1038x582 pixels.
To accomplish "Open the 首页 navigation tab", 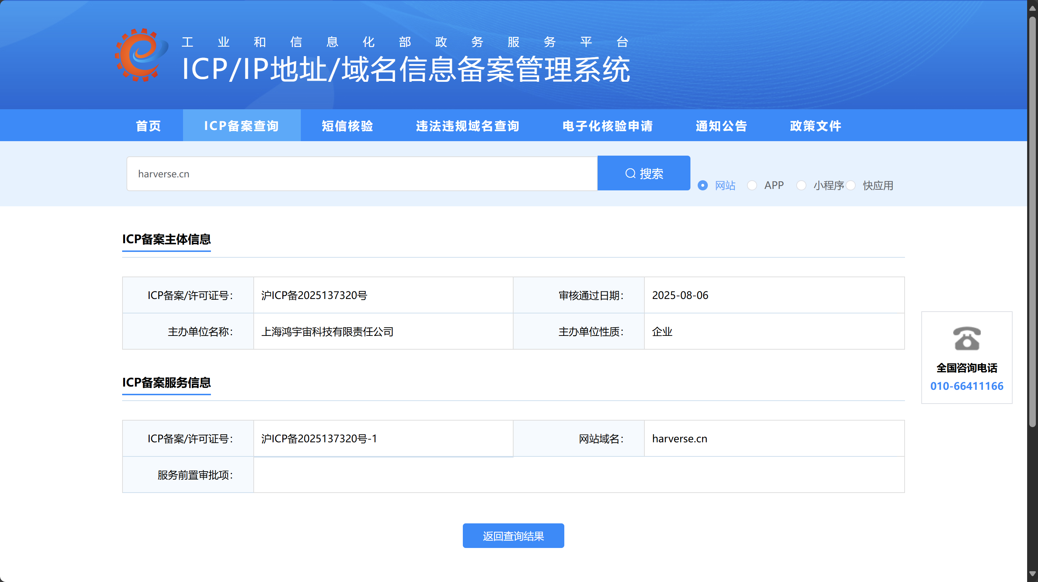I will coord(148,126).
